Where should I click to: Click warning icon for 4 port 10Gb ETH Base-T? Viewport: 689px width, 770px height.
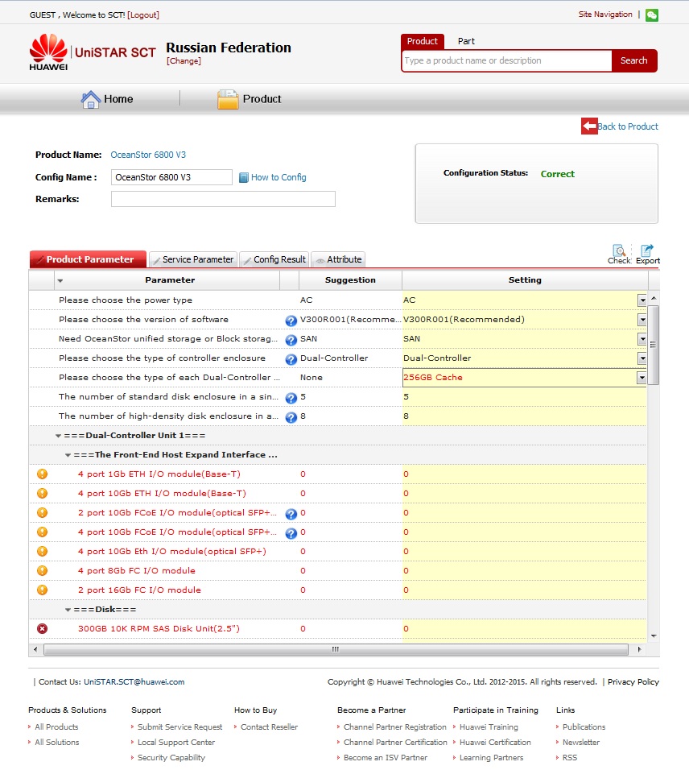coord(42,493)
